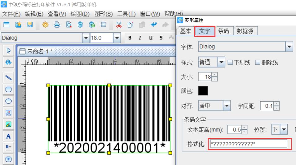Increase the 文本距离 value

244,127
